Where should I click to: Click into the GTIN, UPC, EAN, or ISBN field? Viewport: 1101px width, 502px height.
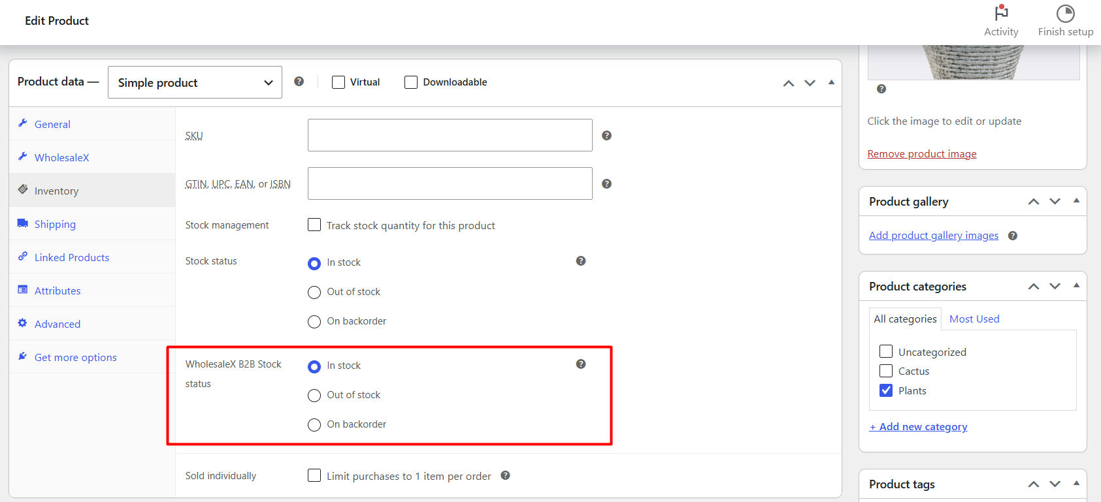(x=450, y=183)
